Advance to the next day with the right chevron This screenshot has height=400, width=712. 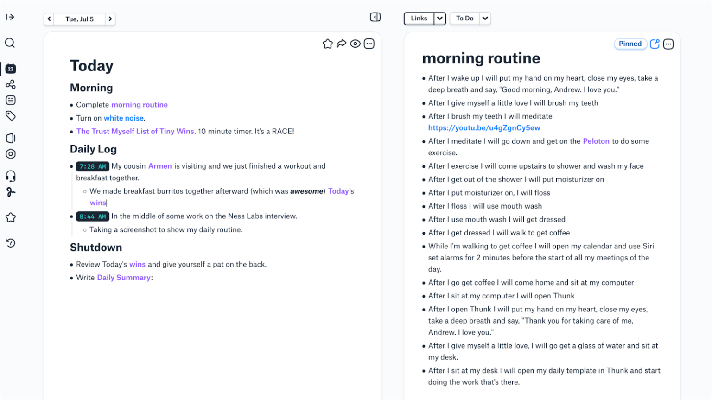(110, 19)
